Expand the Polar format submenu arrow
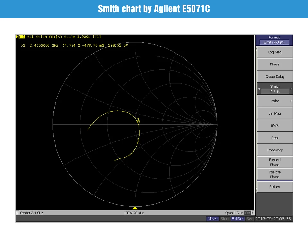The width and height of the screenshot is (308, 248). point(291,101)
